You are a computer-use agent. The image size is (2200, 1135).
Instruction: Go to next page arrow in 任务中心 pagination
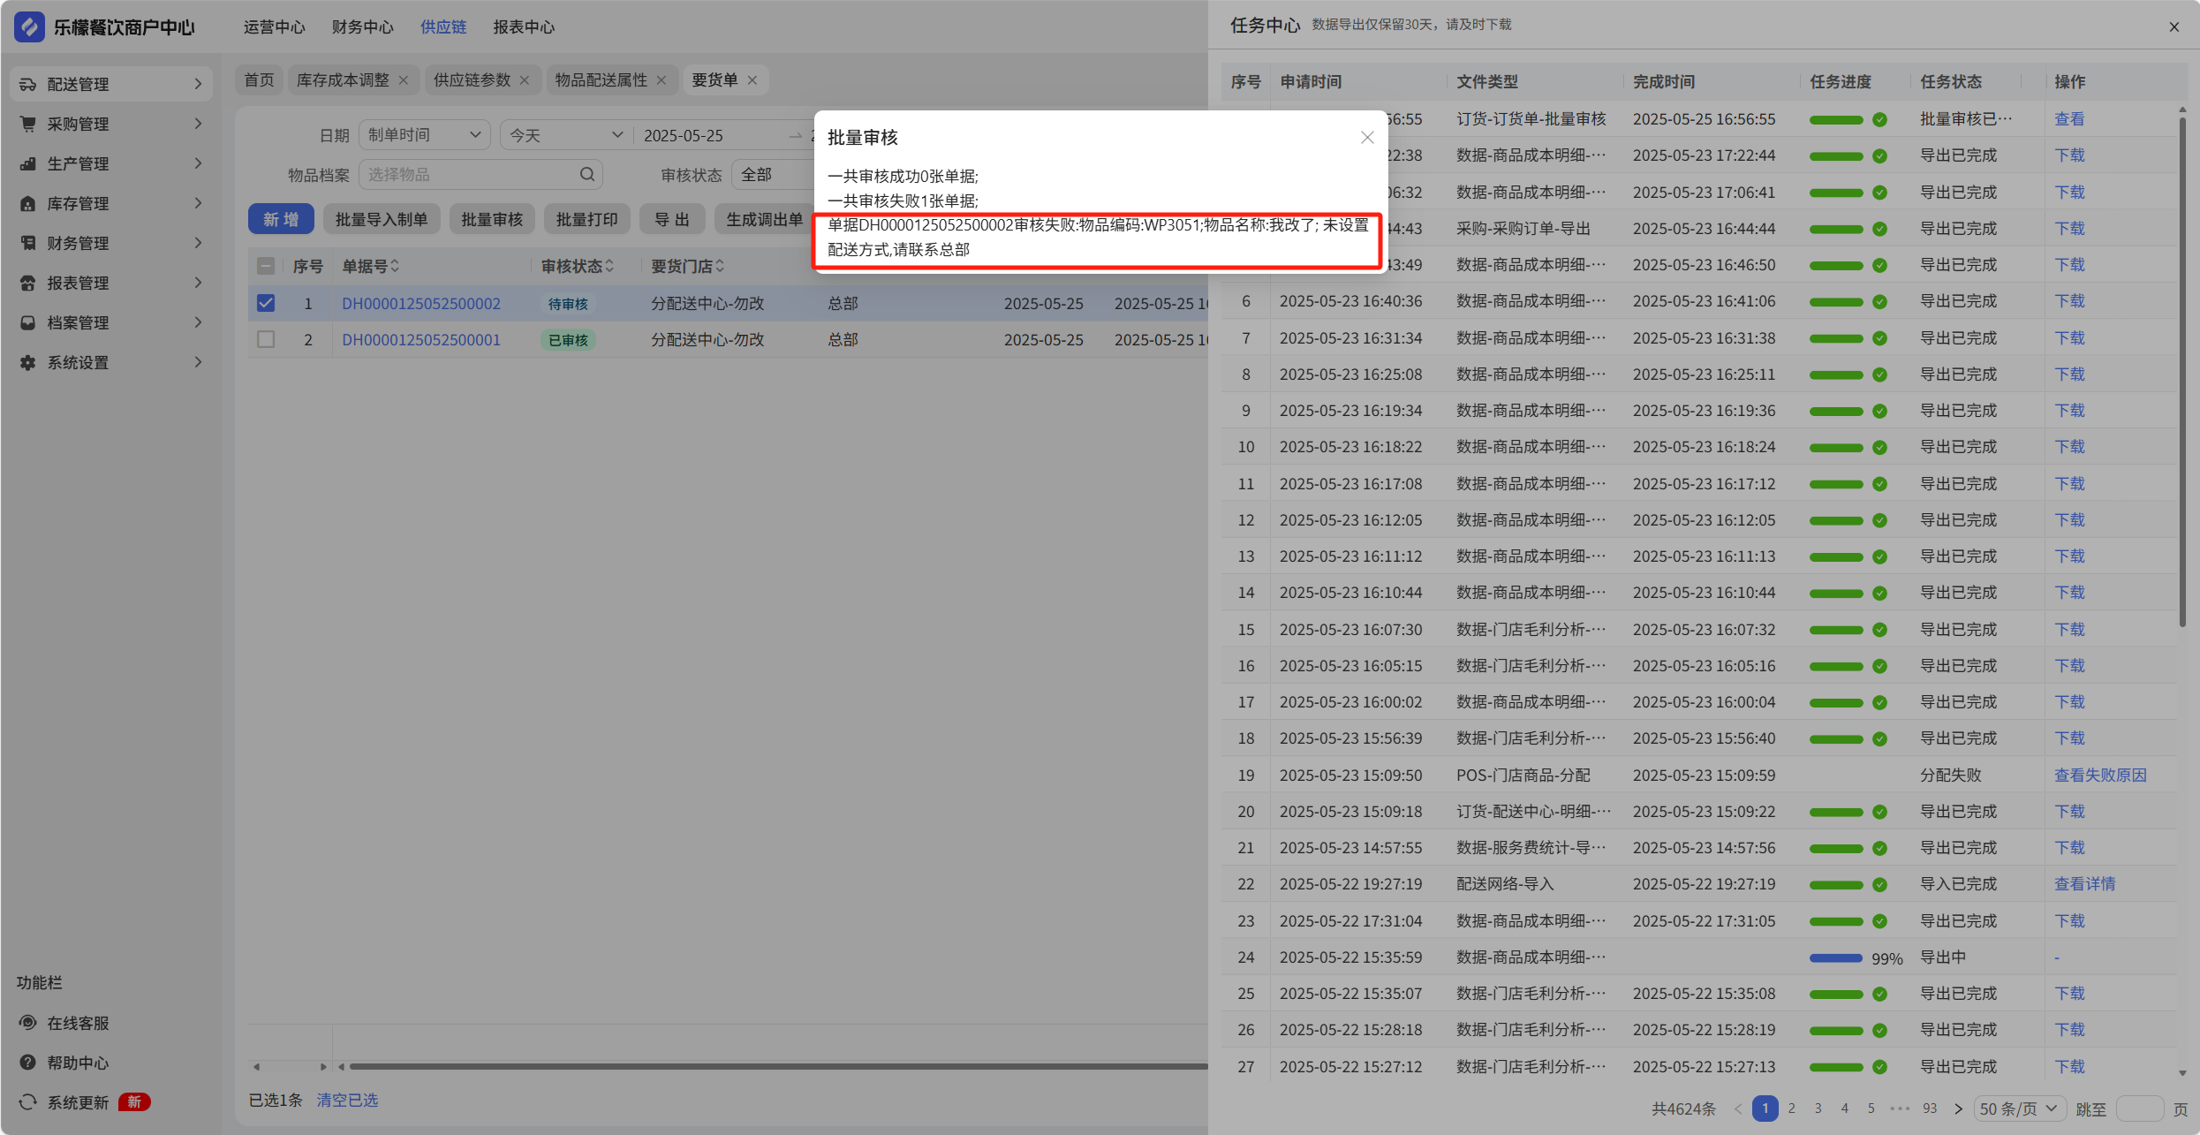point(1958,1109)
